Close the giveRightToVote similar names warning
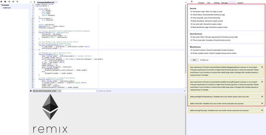The height and width of the screenshot is (135, 266). [x=262, y=97]
